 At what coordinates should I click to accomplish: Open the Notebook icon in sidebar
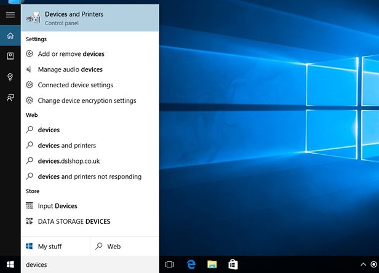point(10,56)
